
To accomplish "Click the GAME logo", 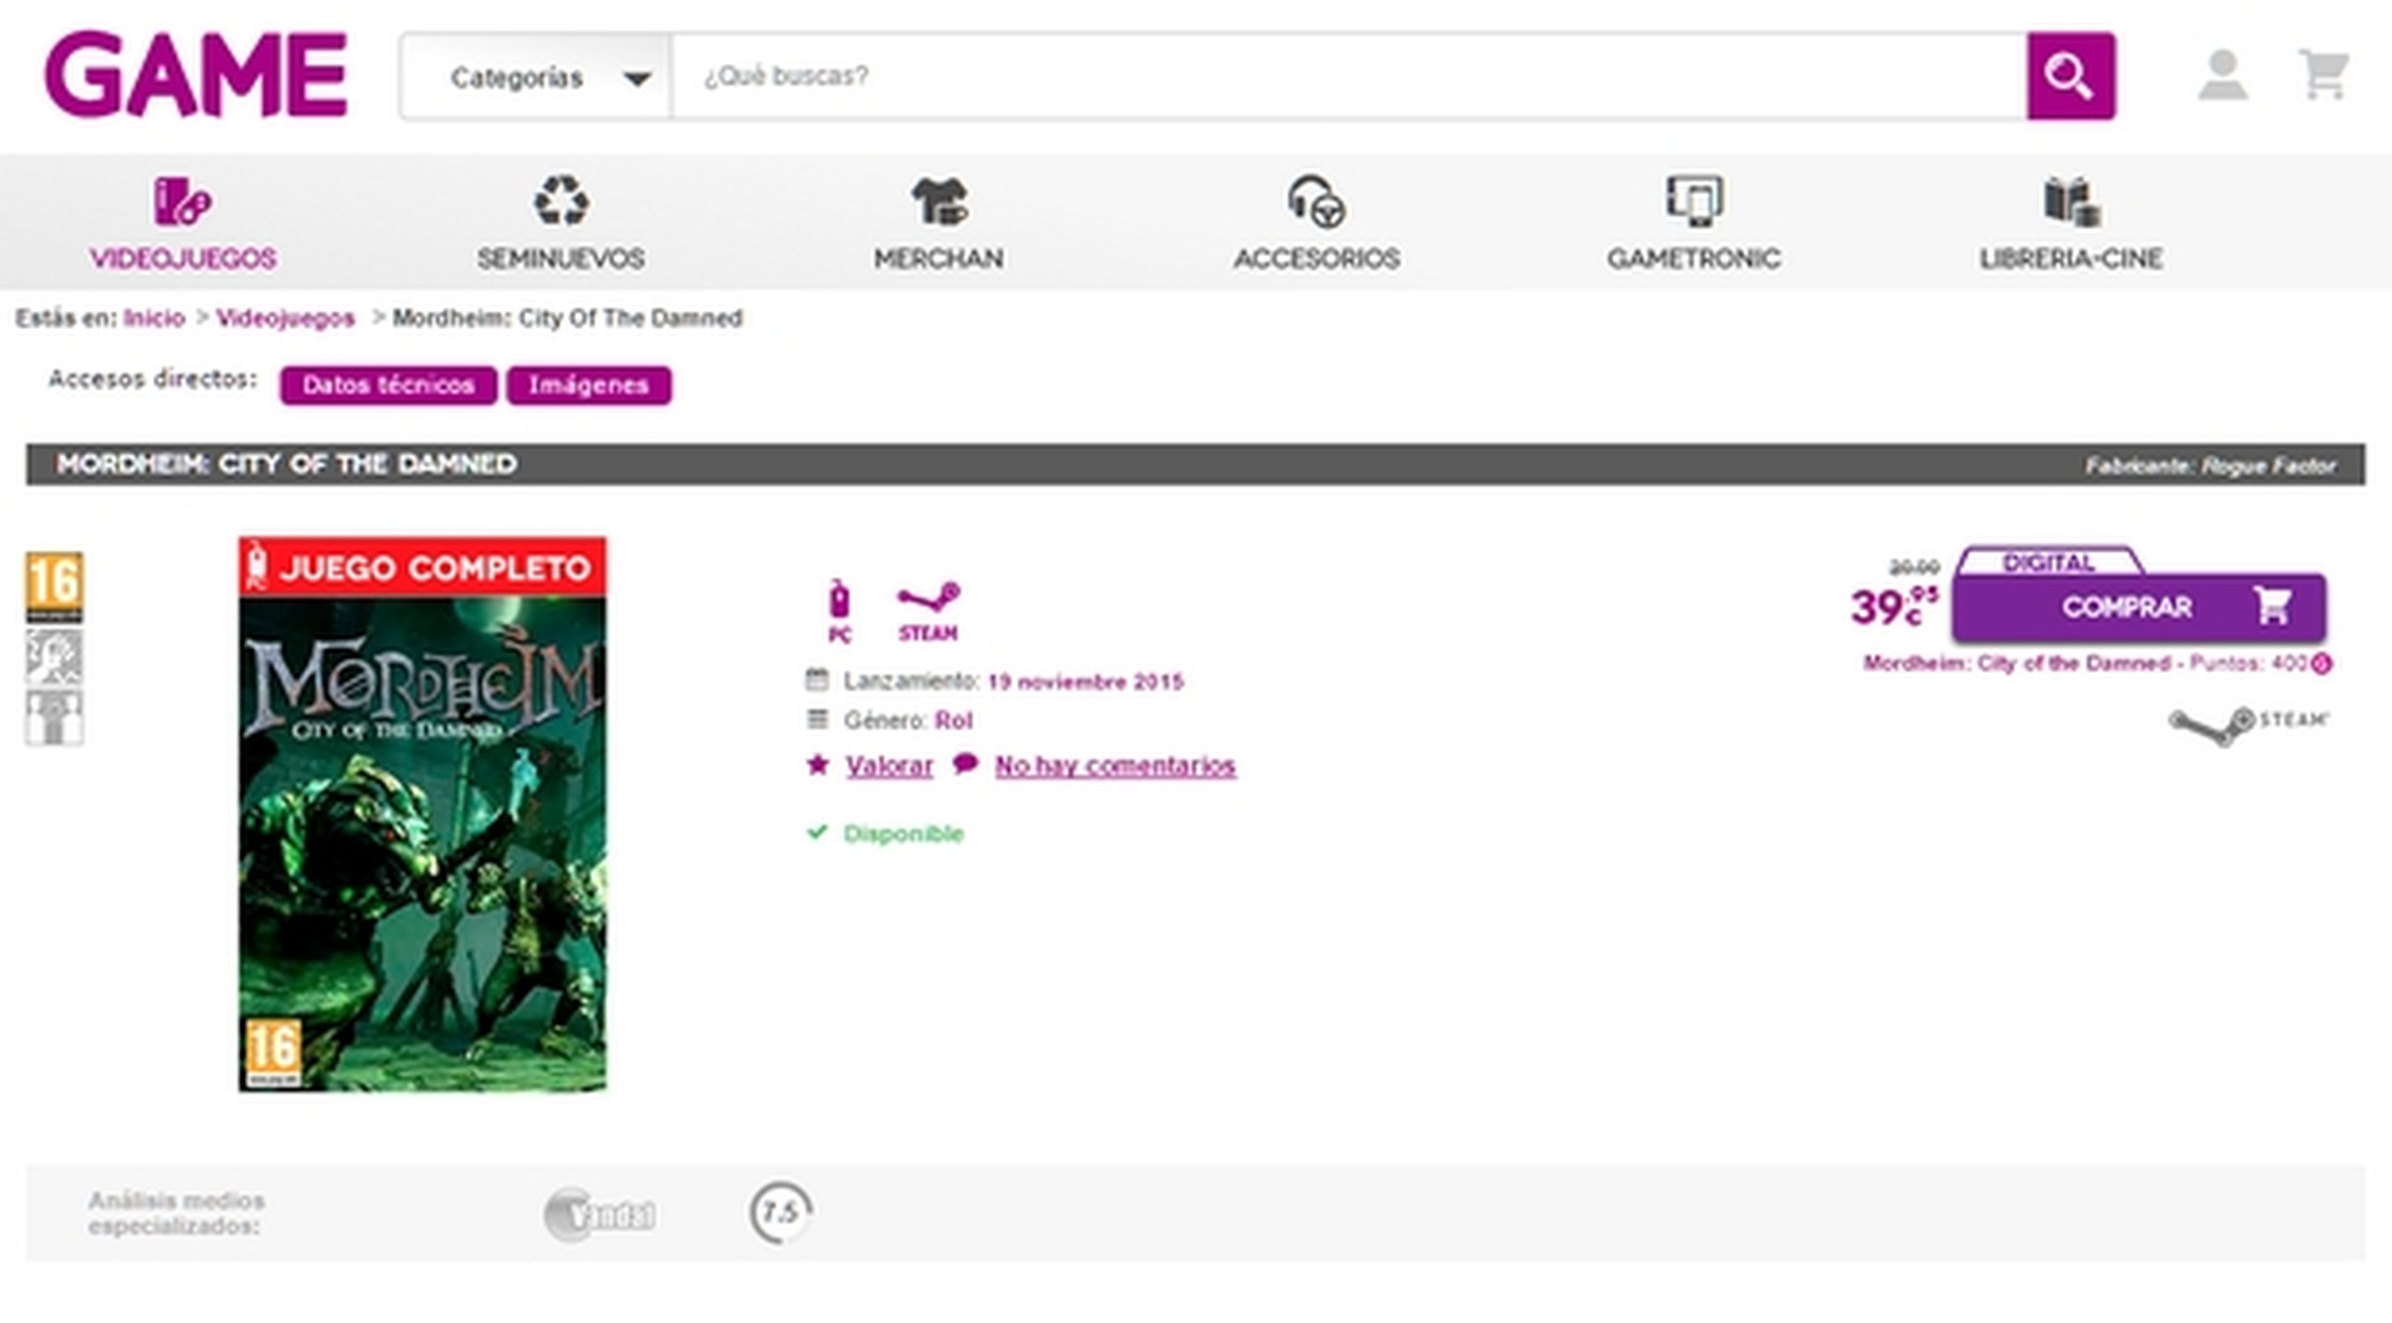I will point(196,74).
